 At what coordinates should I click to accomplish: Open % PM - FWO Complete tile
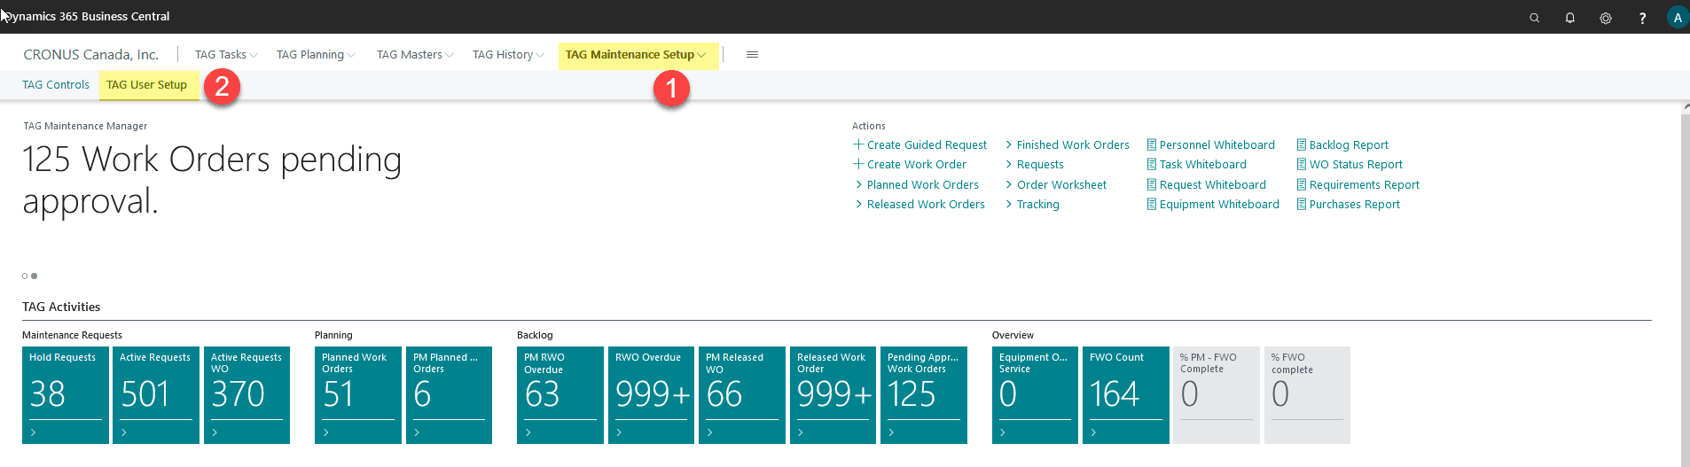pos(1216,394)
